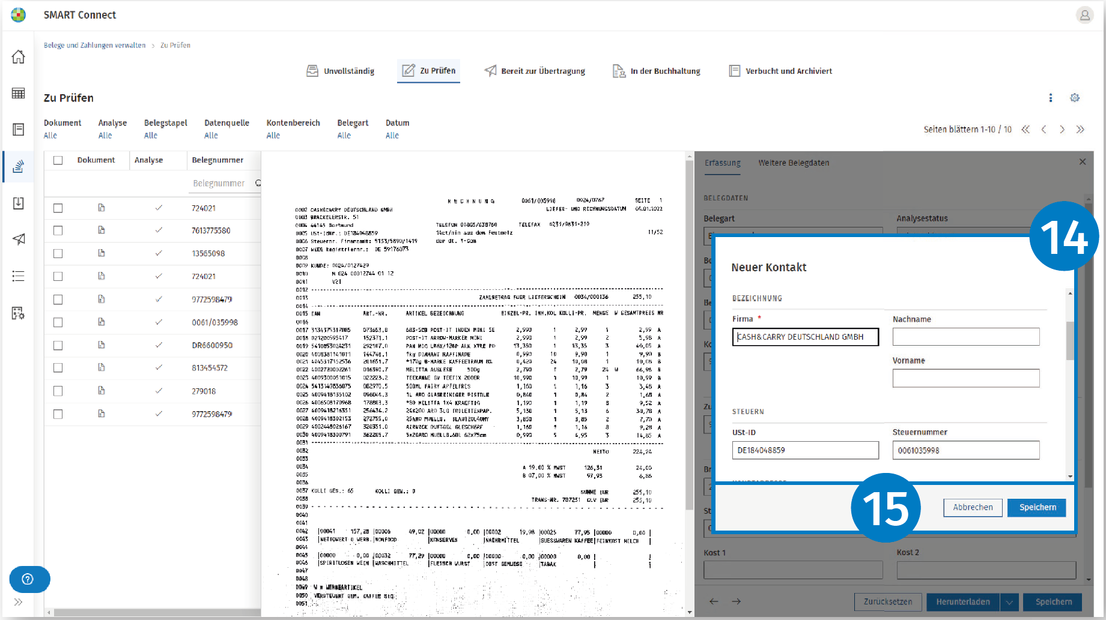The image size is (1106, 620).
Task: Open the home icon in the sidebar
Action: point(18,57)
